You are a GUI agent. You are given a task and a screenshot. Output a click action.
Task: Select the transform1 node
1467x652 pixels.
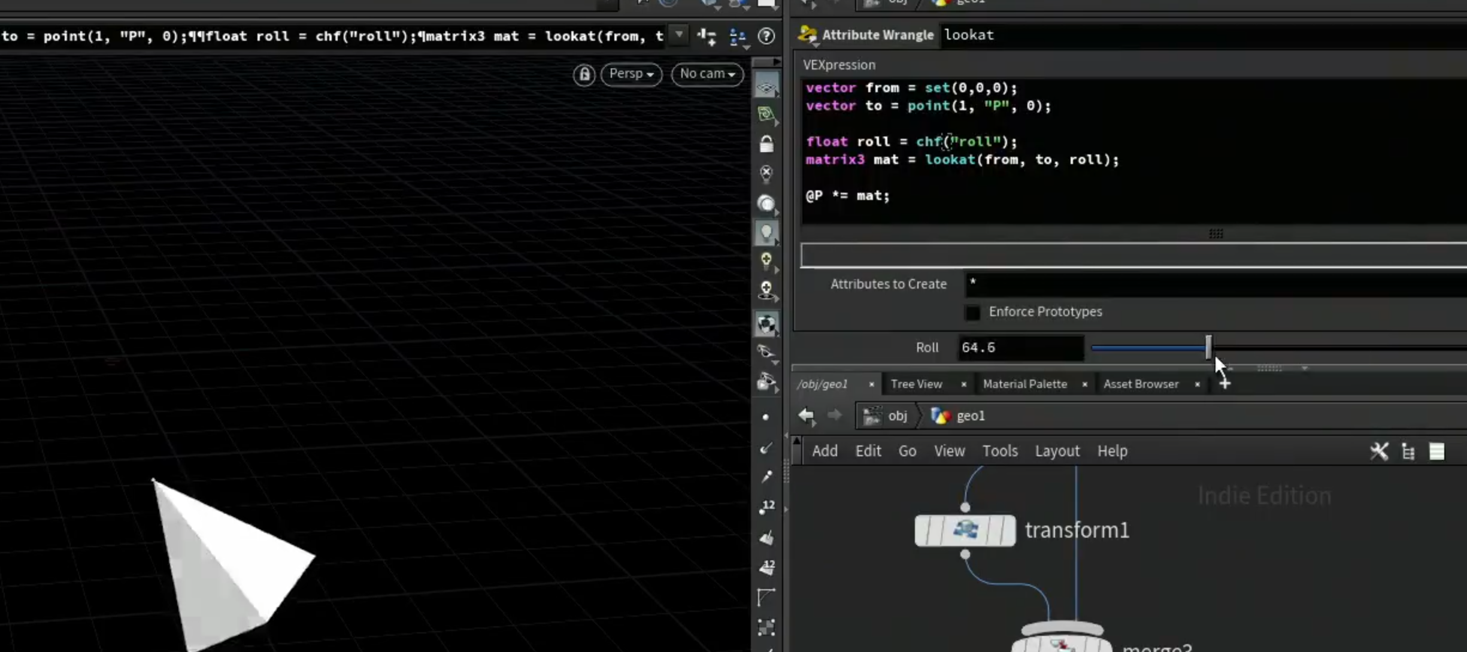point(965,530)
